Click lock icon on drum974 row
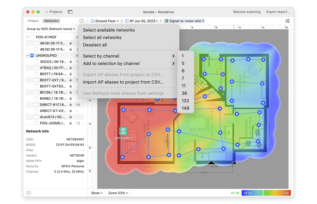This screenshot has width=317, height=204. pyautogui.click(x=71, y=117)
